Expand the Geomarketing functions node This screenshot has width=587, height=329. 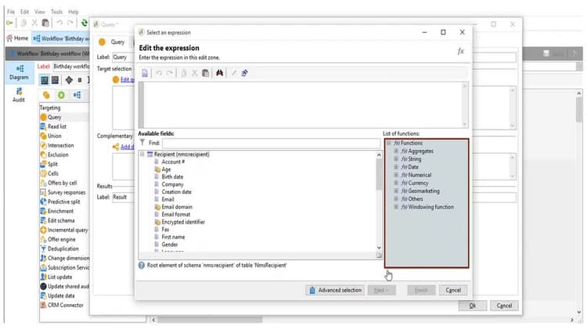(396, 191)
